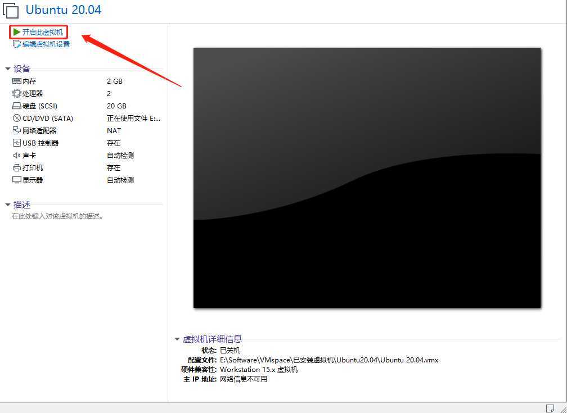Click the Ubuntu 20.04 title text
Image resolution: width=567 pixels, height=413 pixels.
click(64, 10)
